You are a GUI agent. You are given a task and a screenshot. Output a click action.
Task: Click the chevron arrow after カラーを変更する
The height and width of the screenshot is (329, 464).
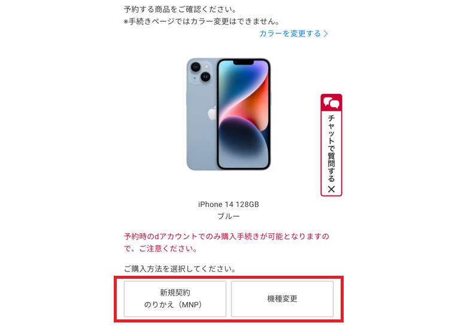326,33
